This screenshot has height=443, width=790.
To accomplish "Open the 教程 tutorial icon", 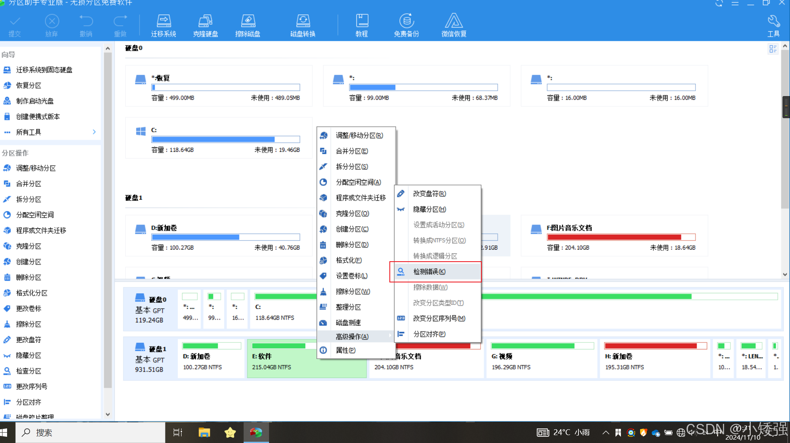I will (361, 25).
